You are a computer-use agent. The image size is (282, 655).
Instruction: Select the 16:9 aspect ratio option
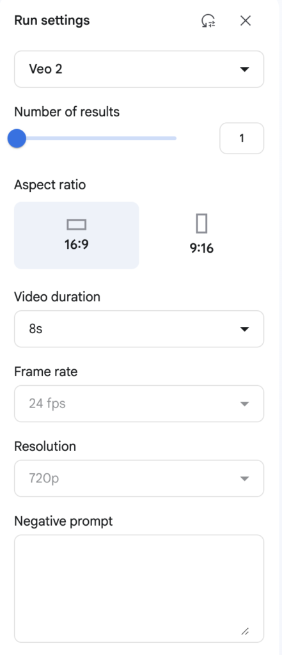77,235
